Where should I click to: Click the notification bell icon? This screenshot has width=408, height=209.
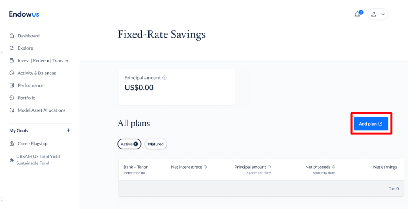pyautogui.click(x=357, y=15)
